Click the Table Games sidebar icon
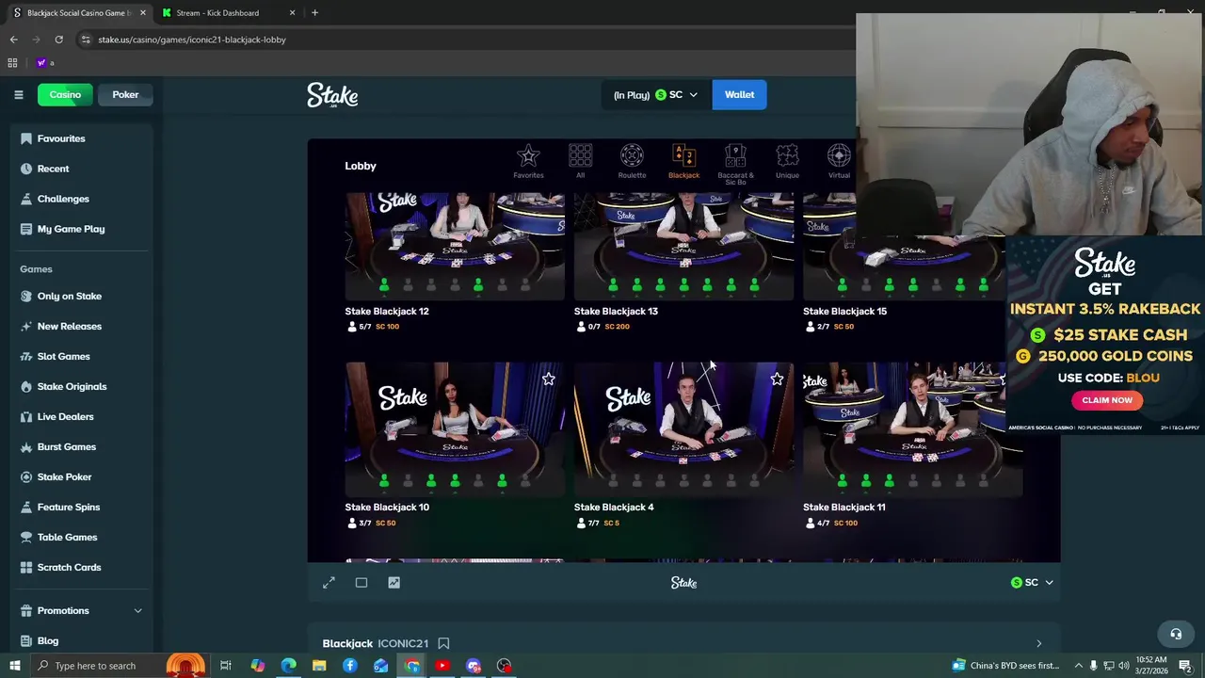Screen dimensions: 1205x678 click(x=26, y=537)
